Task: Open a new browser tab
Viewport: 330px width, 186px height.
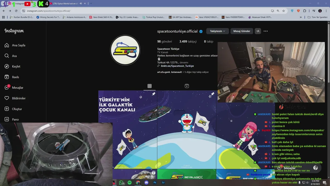Action: 91,4
